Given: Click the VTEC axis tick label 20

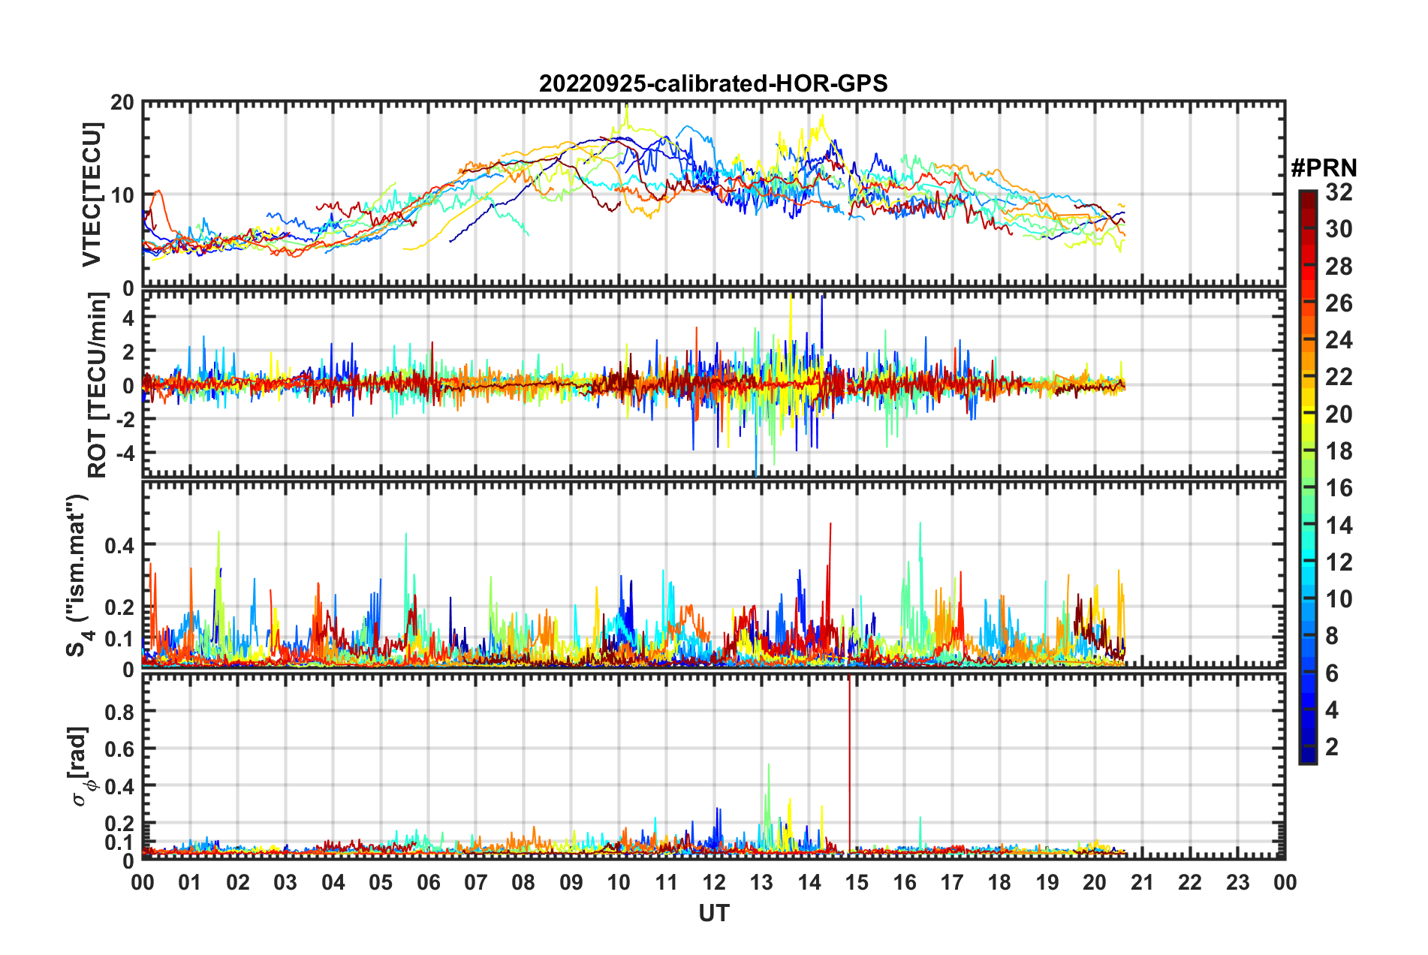Looking at the screenshot, I should click(122, 103).
